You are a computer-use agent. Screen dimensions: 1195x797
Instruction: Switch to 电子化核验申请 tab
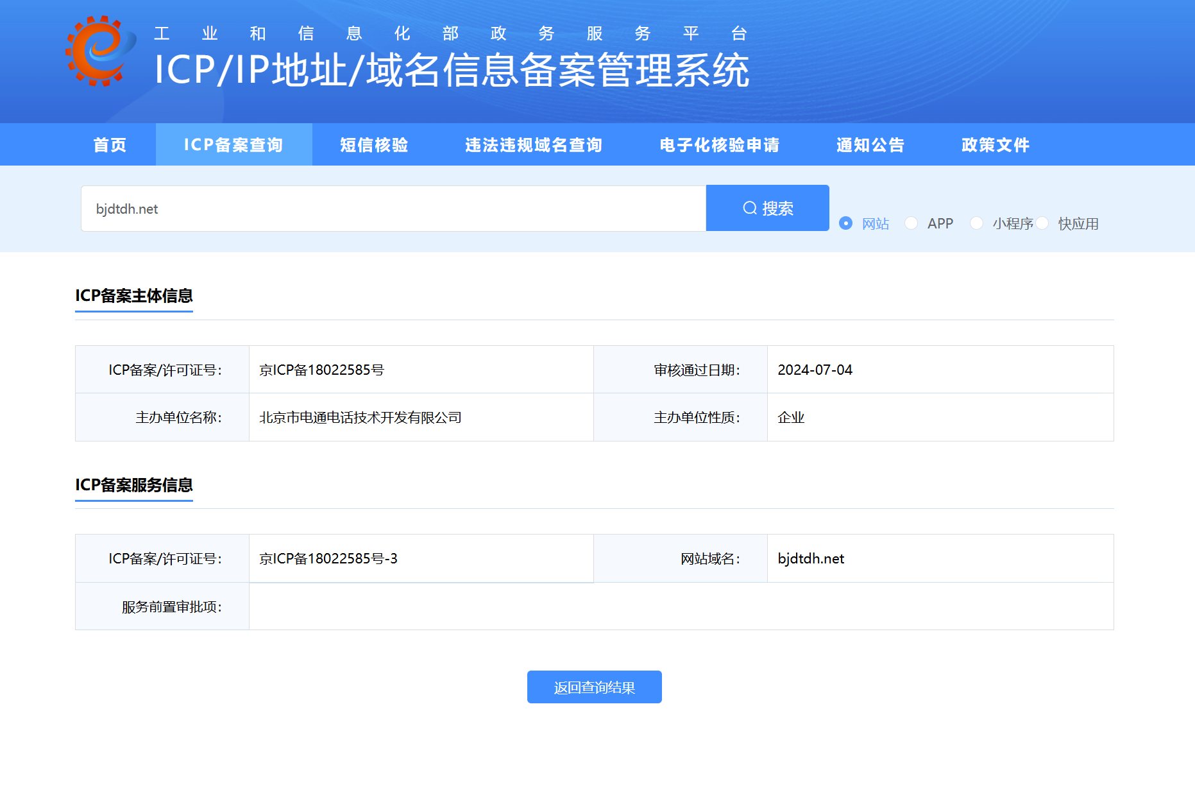719,144
